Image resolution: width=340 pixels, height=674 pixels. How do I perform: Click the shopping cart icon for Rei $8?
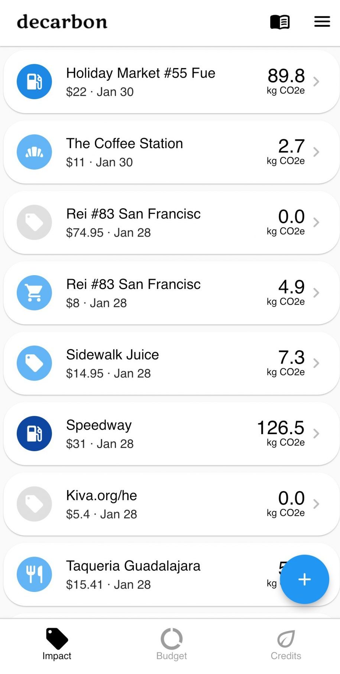34,293
